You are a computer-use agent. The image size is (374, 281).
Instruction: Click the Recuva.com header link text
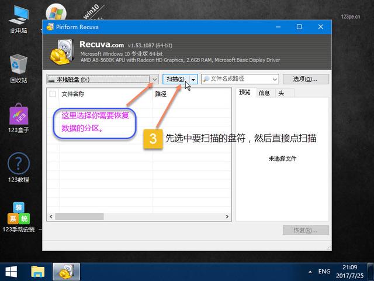point(102,44)
